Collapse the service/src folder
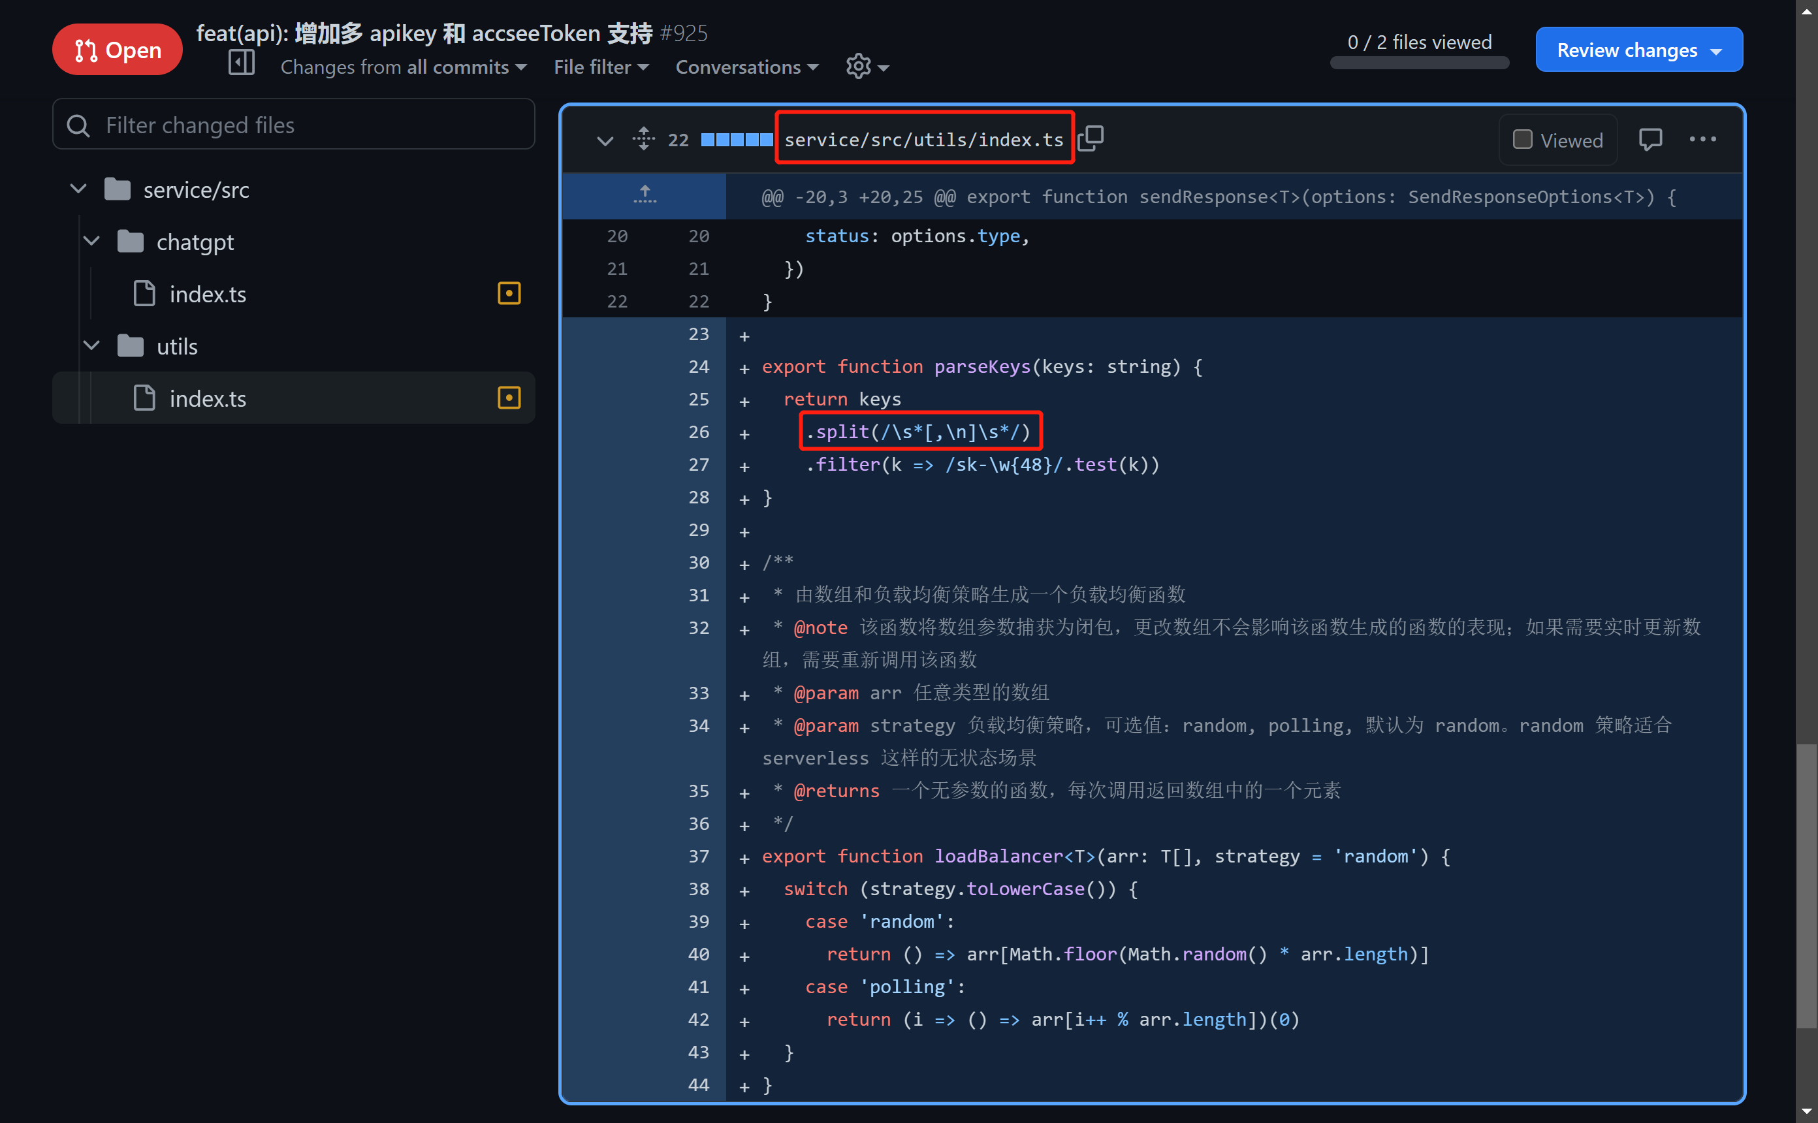Viewport: 1818px width, 1123px height. [x=78, y=189]
